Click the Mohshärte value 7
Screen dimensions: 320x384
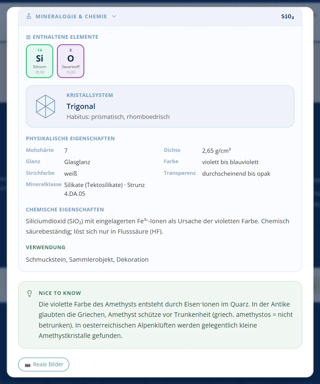click(x=66, y=151)
